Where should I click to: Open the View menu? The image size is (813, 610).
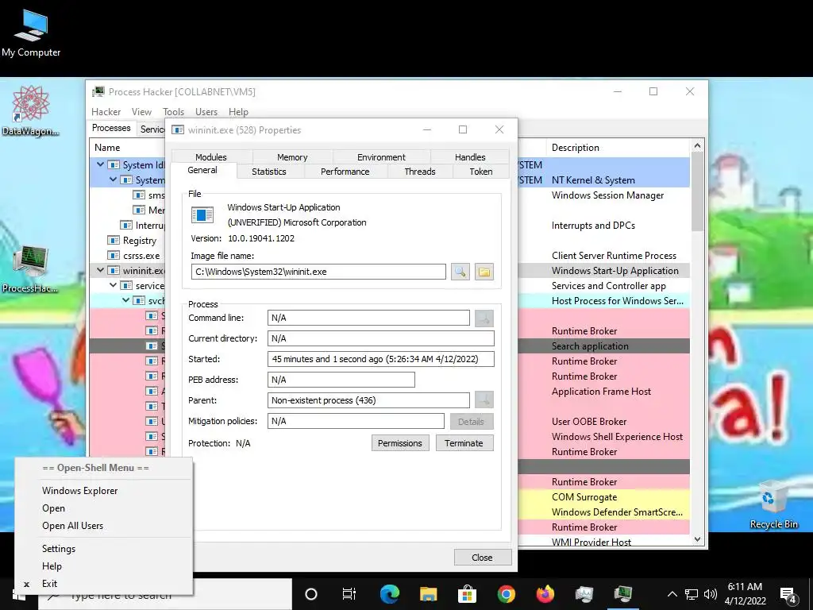click(x=141, y=112)
